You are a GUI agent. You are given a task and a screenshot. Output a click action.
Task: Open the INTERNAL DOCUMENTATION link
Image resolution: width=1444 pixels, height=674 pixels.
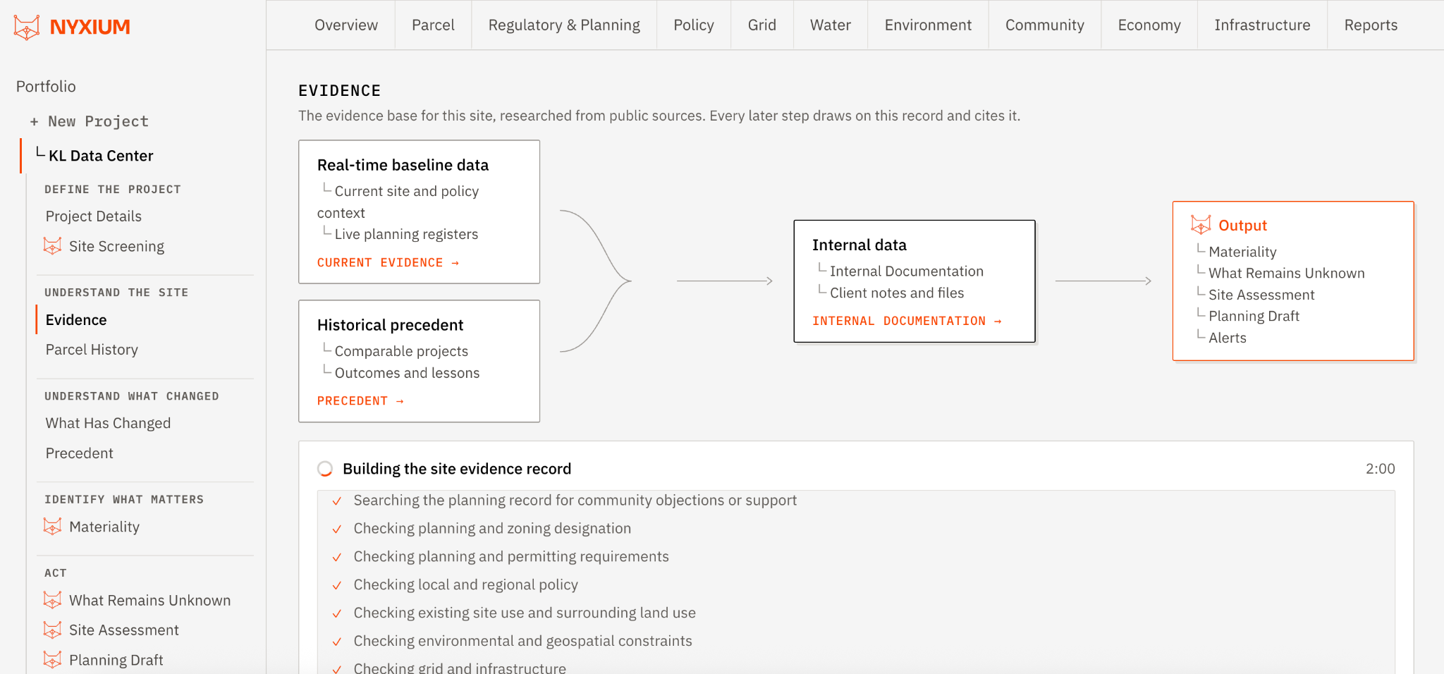[907, 321]
